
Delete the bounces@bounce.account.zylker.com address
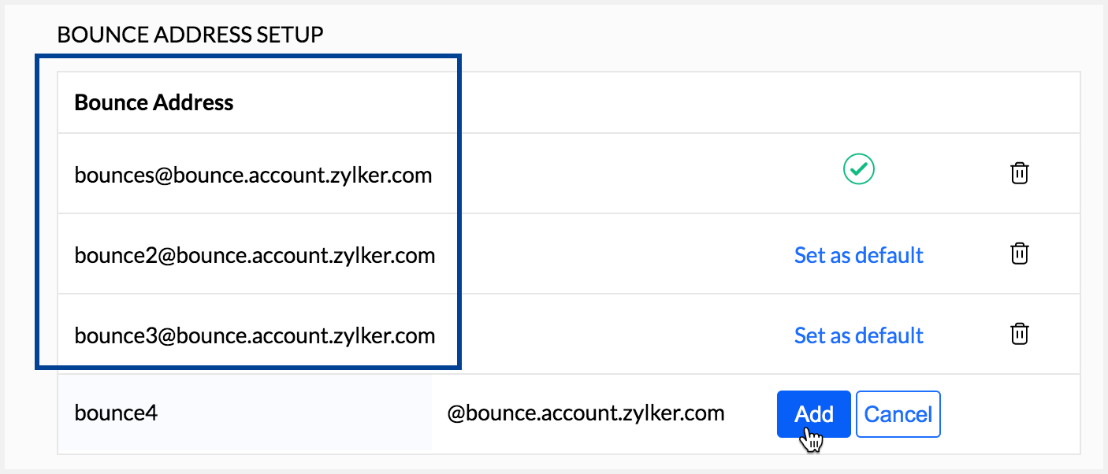tap(1020, 173)
